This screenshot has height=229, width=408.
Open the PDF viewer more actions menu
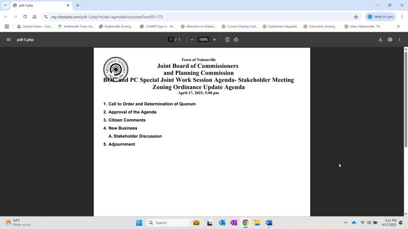coord(399,40)
